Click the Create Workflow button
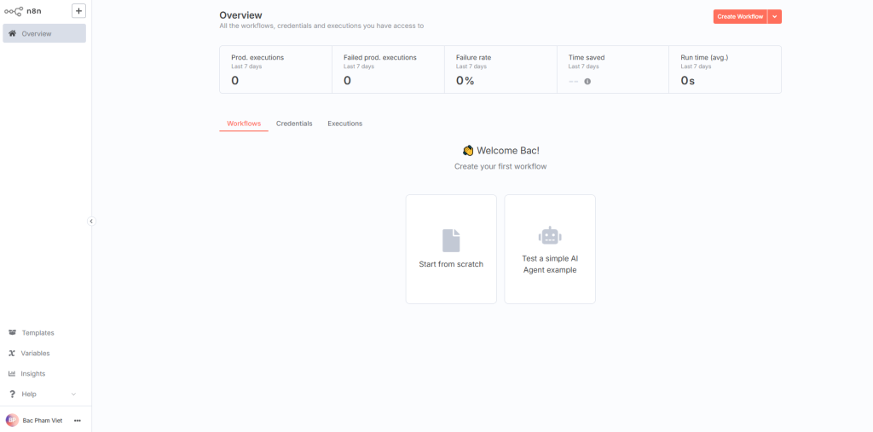The height and width of the screenshot is (432, 873). 740,17
